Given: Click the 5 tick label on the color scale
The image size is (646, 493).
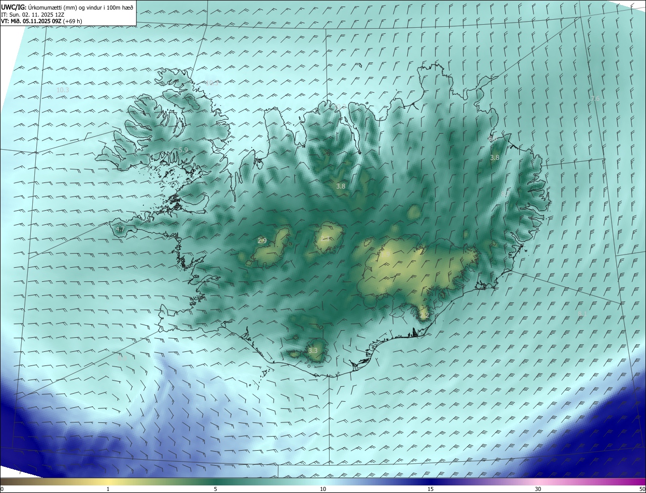Looking at the screenshot, I should tap(216, 489).
